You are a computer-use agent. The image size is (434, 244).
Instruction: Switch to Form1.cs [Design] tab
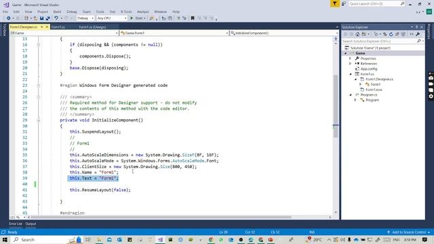click(92, 27)
